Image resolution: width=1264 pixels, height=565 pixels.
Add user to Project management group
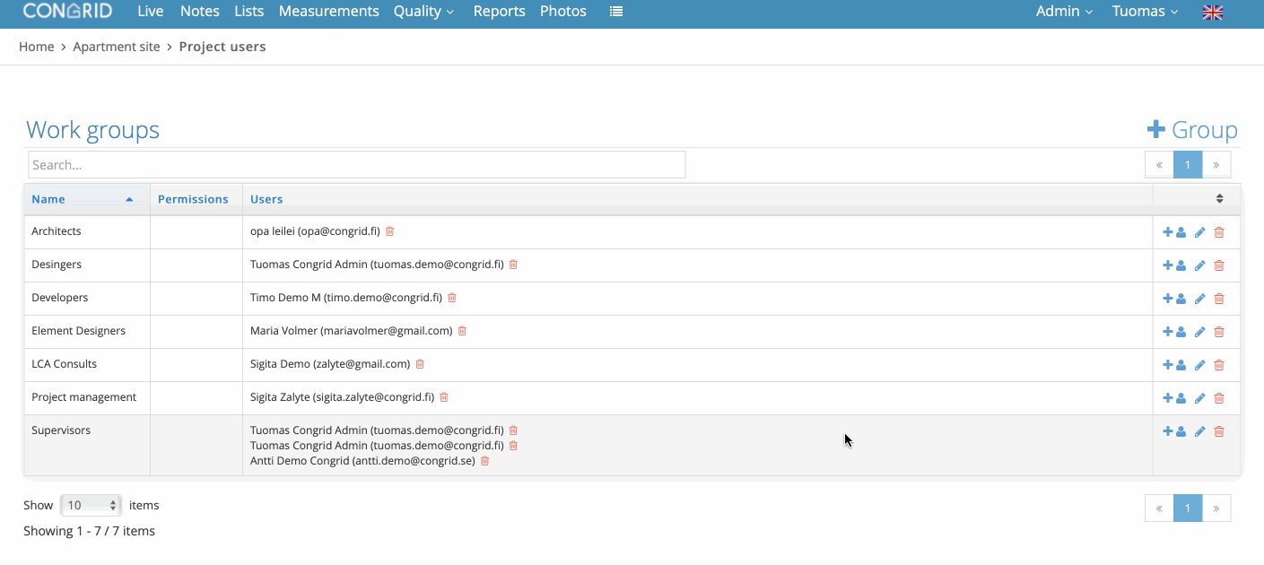pyautogui.click(x=1174, y=398)
